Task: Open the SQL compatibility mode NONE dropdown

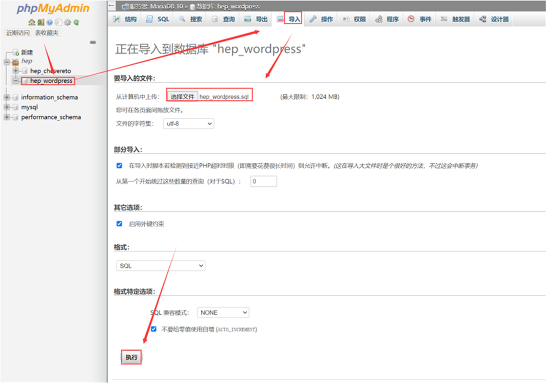Action: click(x=223, y=312)
